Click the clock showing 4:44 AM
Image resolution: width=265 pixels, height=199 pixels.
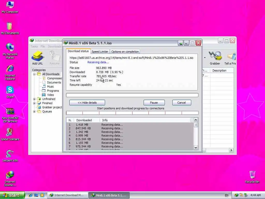pos(255,195)
